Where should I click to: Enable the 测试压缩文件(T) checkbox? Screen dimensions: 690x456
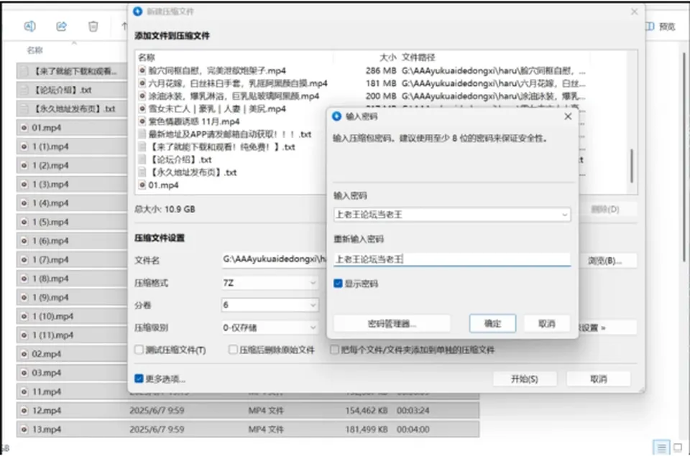(x=139, y=350)
